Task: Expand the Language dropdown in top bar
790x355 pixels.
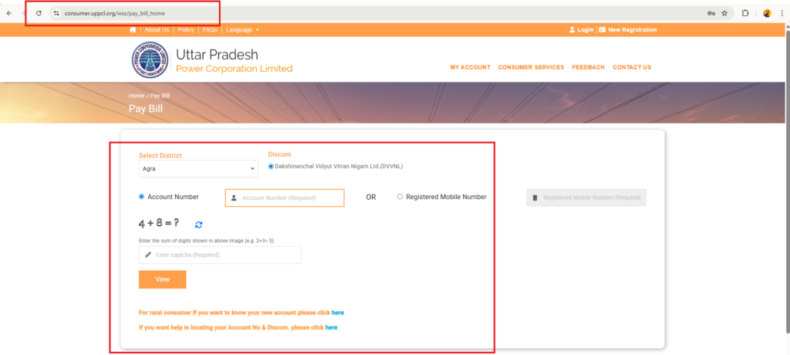Action: pos(242,30)
